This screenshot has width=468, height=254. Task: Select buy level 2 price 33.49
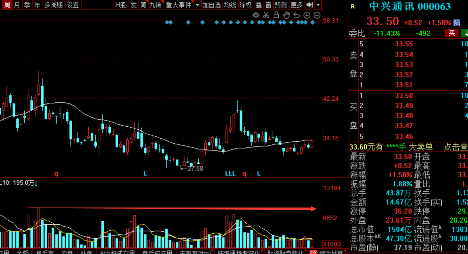tap(404, 106)
